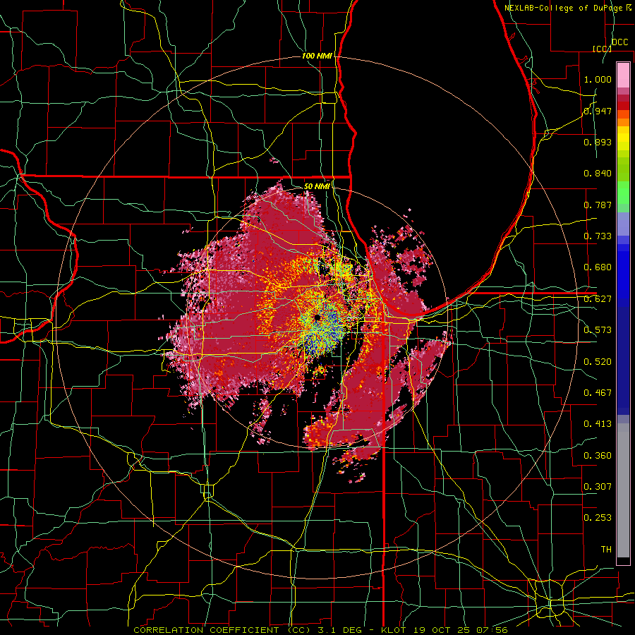Click the 0.253 scale value
This screenshot has width=635, height=635.
pyautogui.click(x=598, y=518)
